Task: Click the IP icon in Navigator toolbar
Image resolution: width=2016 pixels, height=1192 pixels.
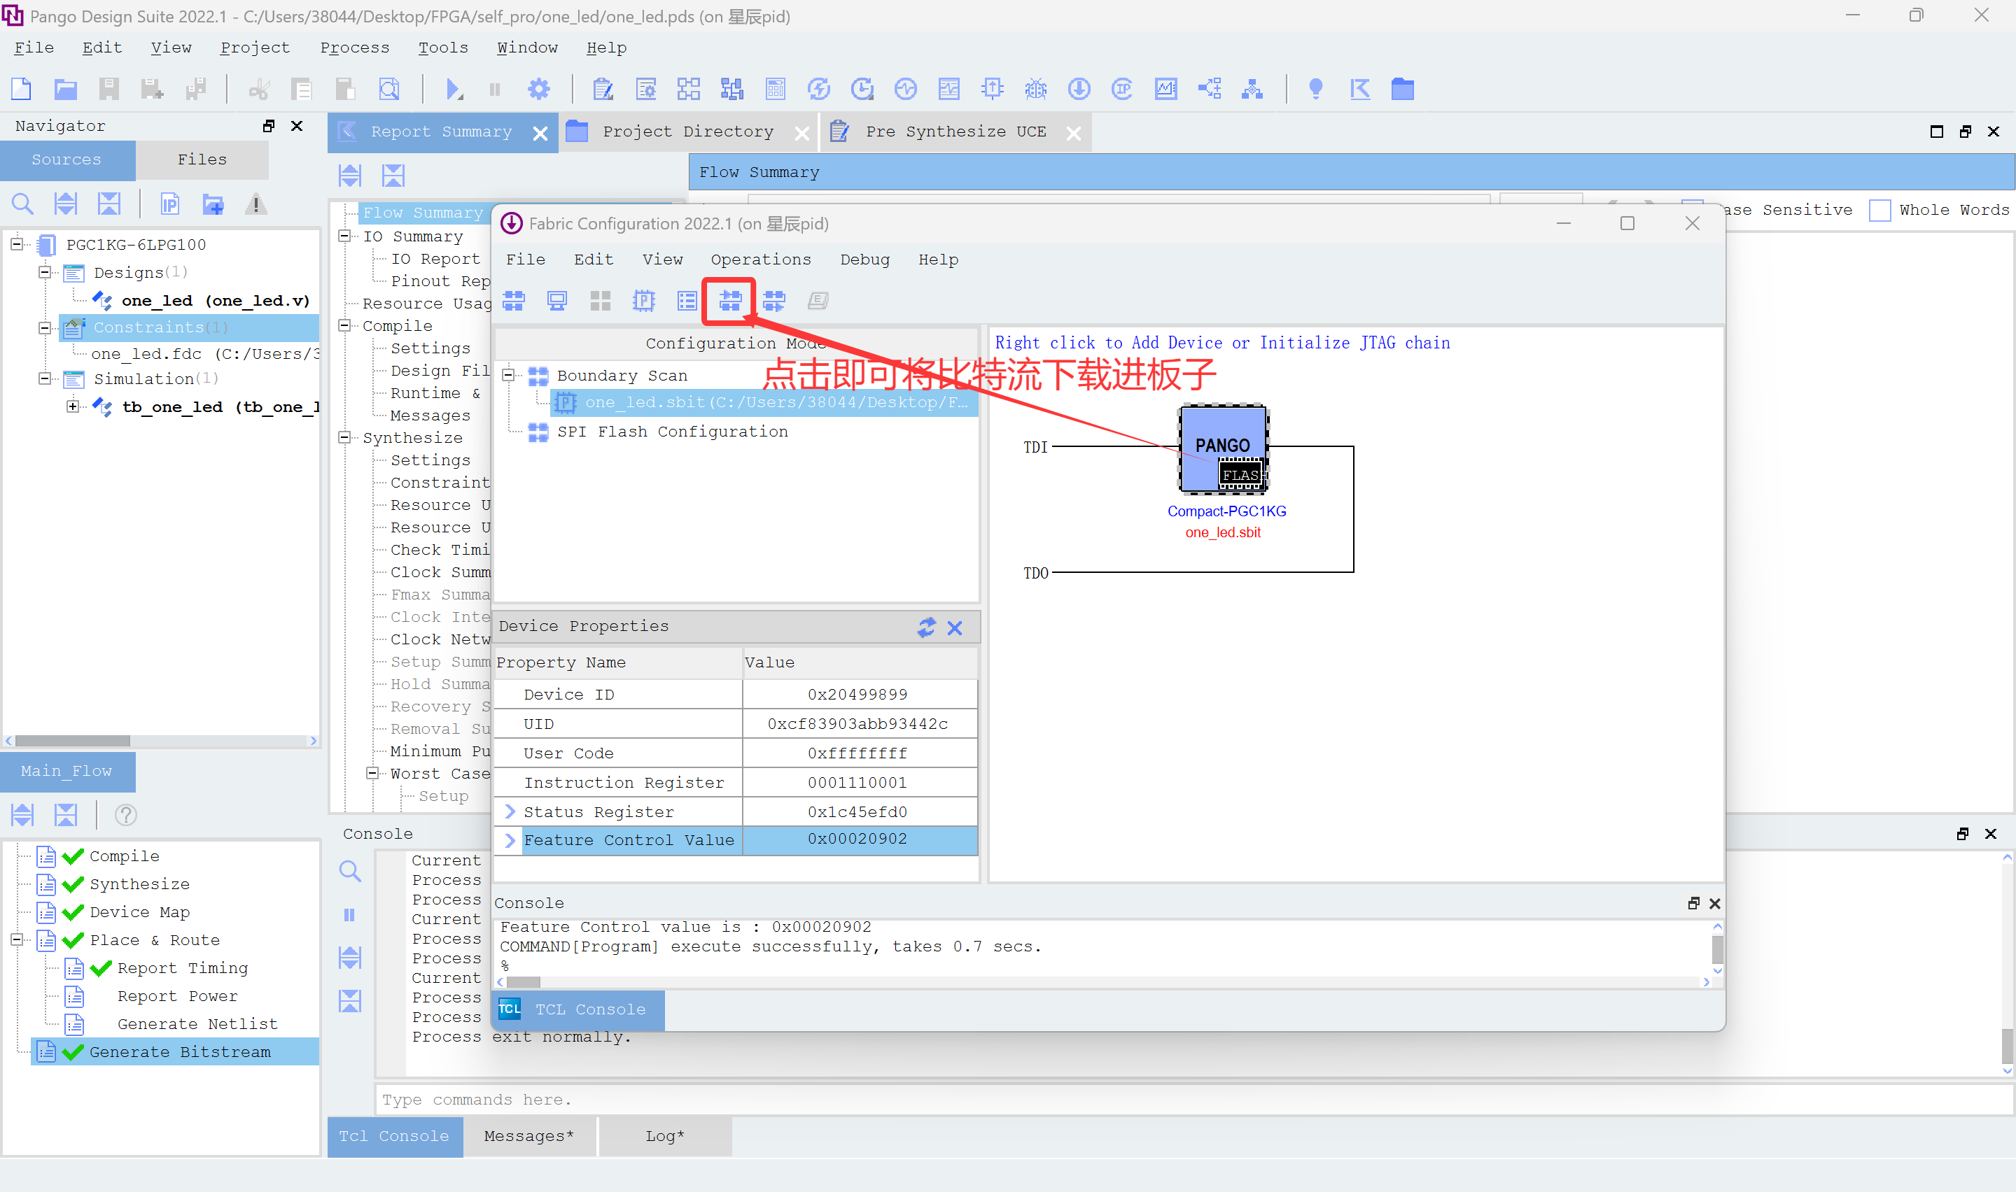Action: point(169,205)
